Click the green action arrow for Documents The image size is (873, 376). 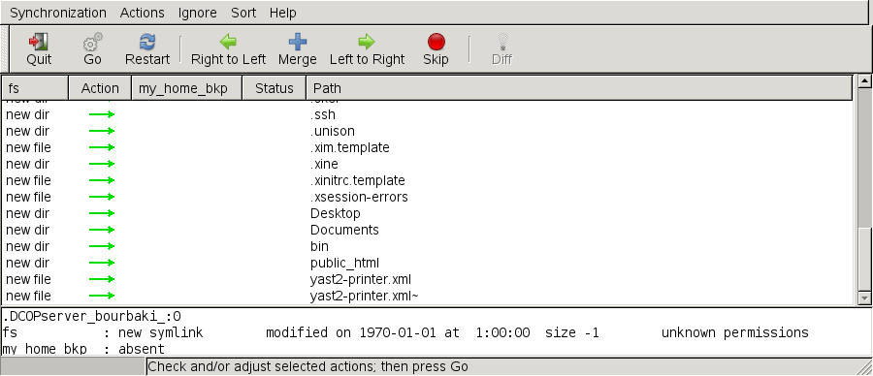(x=102, y=231)
